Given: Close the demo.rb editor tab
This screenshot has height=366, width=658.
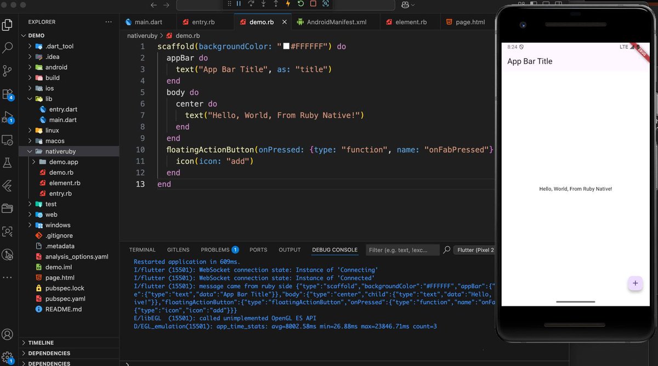Looking at the screenshot, I should tap(284, 22).
